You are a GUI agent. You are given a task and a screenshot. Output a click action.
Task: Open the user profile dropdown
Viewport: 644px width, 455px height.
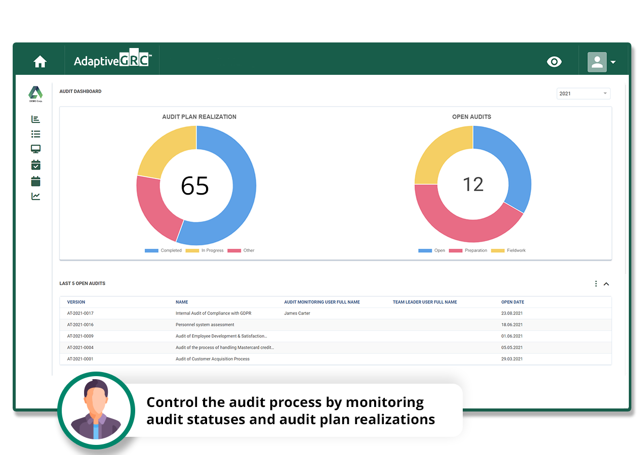click(x=602, y=62)
